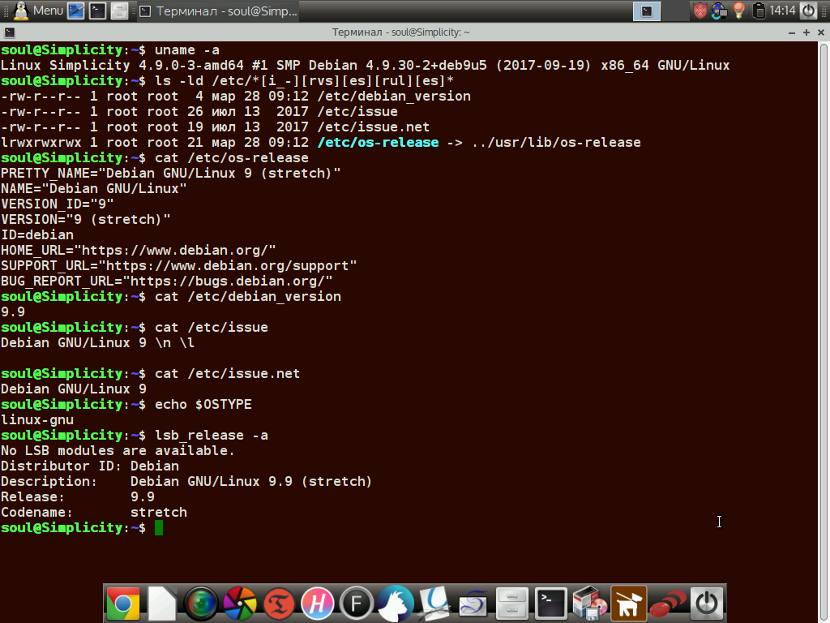
Task: Click the 'ID=debian' line
Action: [x=37, y=234]
